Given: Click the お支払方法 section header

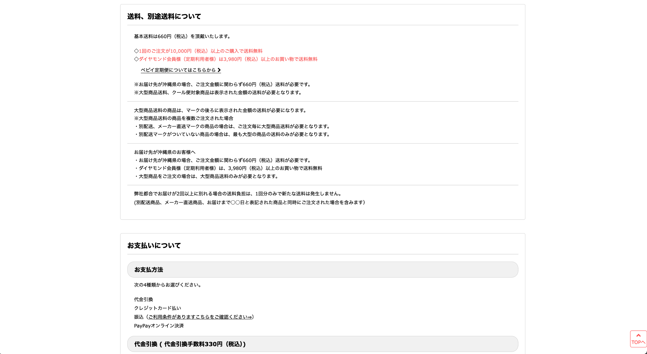Looking at the screenshot, I should [323, 270].
